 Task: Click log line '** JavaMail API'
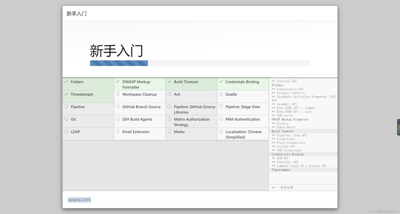coord(284,104)
